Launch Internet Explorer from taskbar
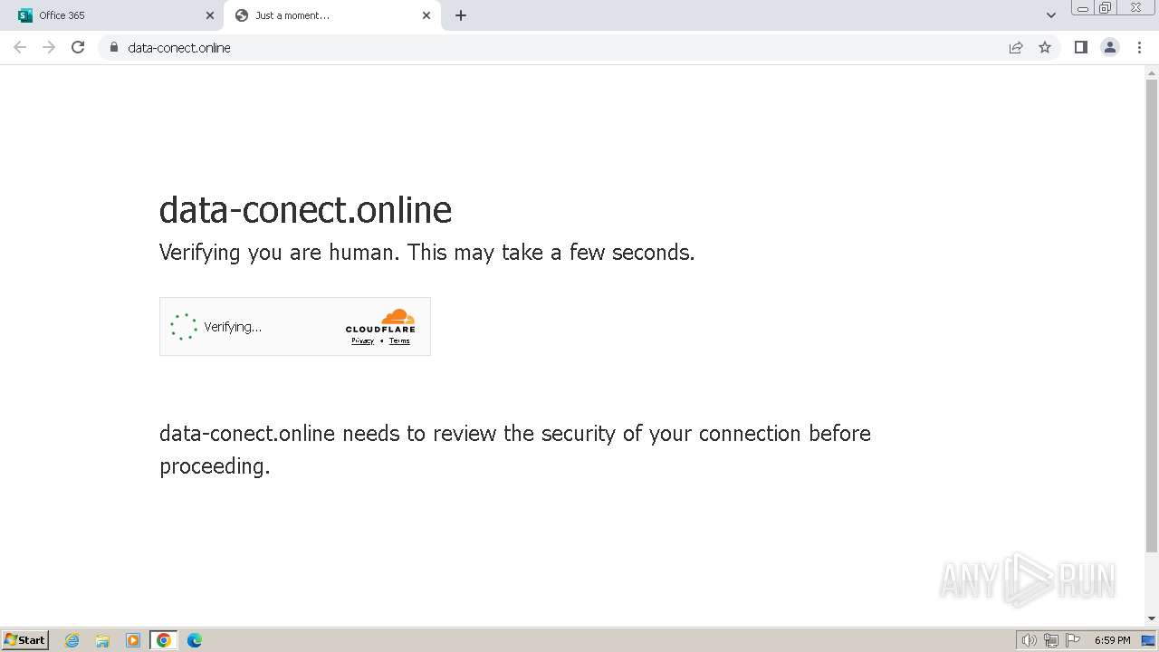This screenshot has width=1159, height=652. pos(72,640)
